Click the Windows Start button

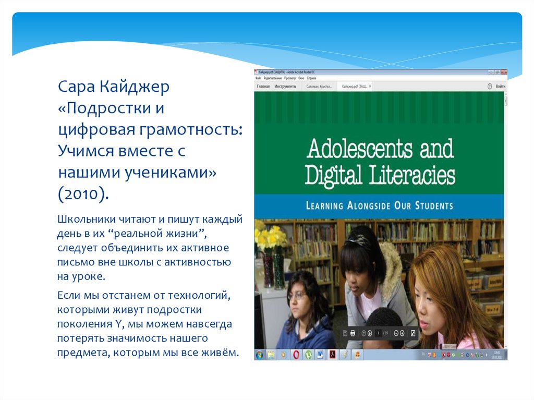coord(259,355)
